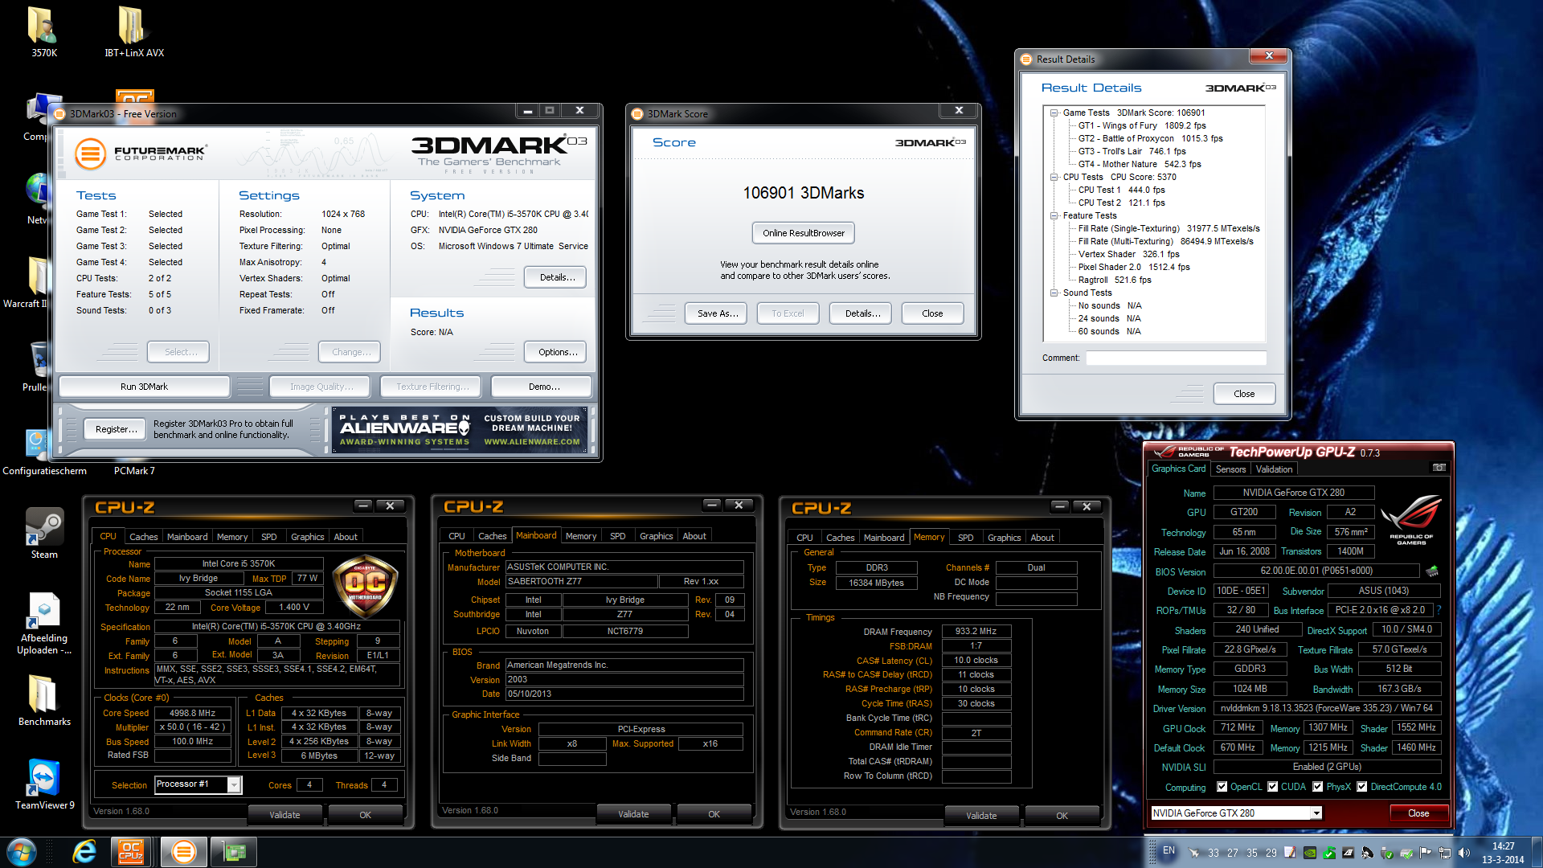Click Comment field in Result Details

pyautogui.click(x=1176, y=358)
